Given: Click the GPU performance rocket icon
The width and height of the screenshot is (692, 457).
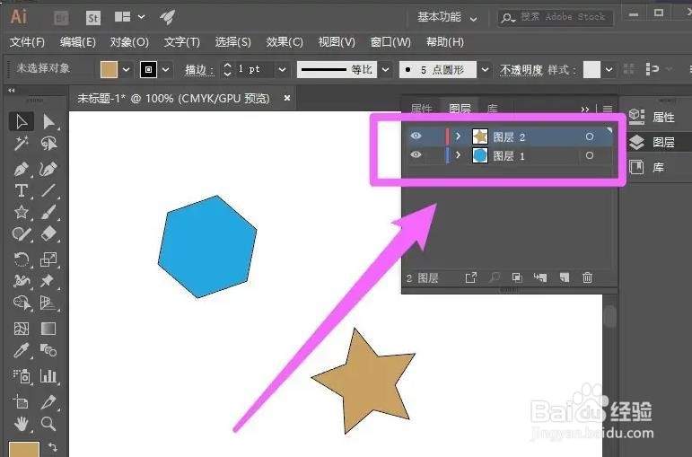Looking at the screenshot, I should (x=167, y=17).
